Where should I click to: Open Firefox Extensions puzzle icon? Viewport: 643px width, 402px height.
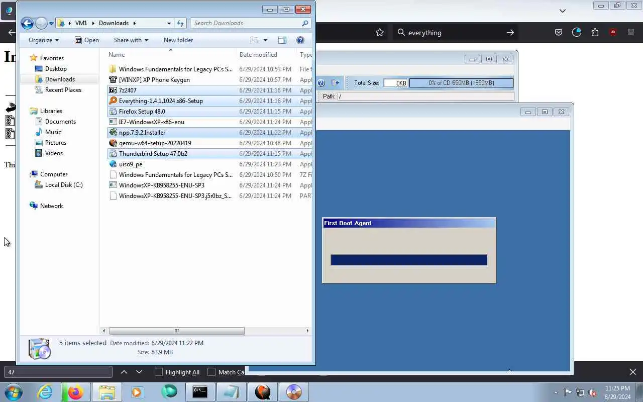point(595,33)
